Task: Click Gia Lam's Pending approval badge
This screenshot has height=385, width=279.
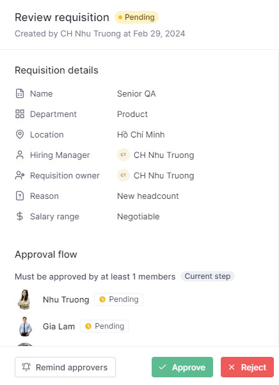Action: coord(104,326)
